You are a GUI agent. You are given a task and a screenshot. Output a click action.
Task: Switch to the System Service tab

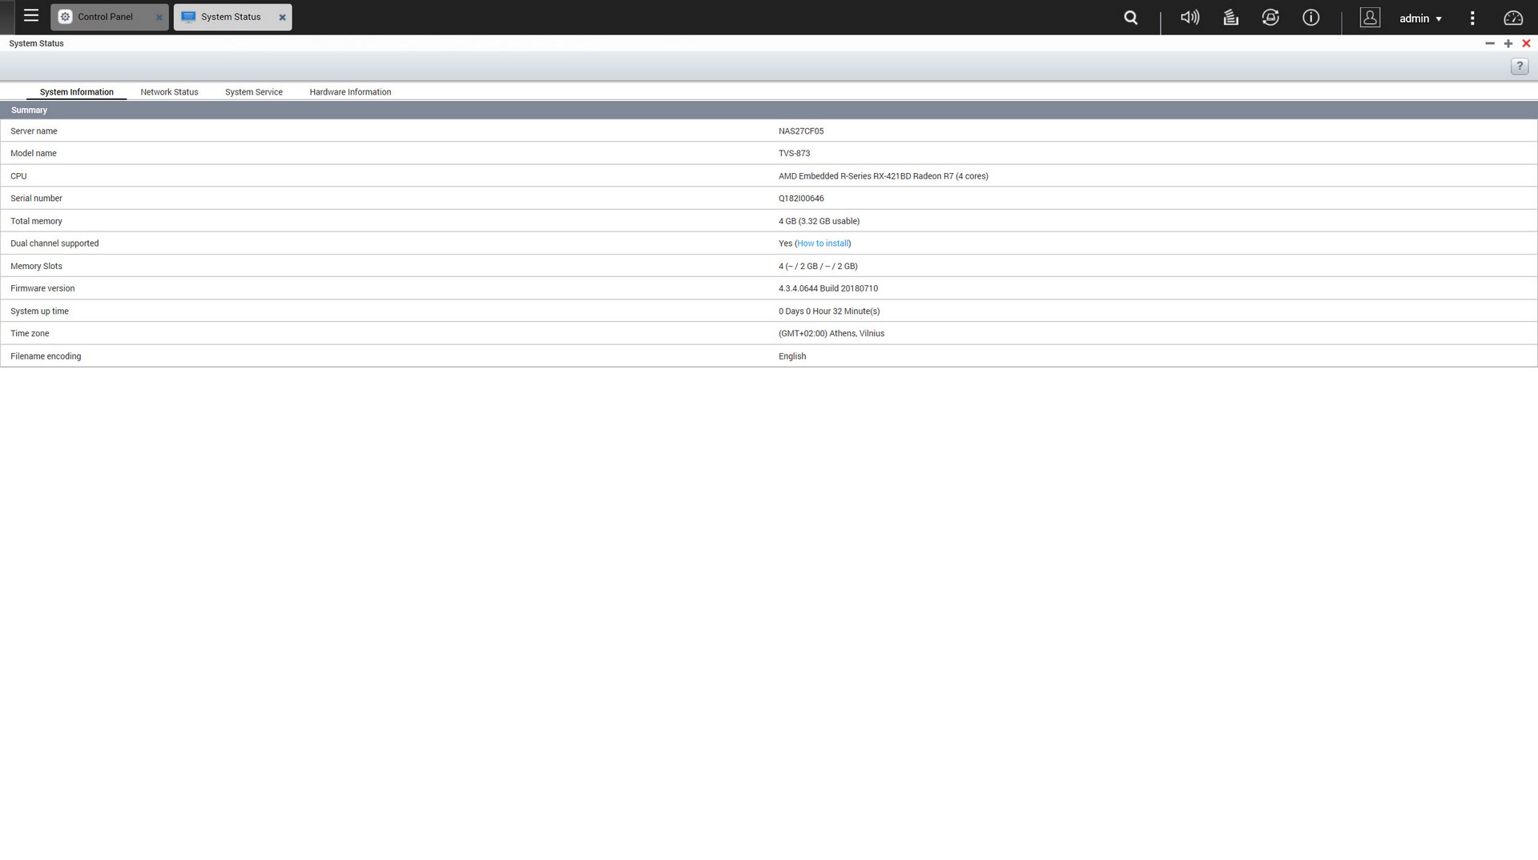coord(254,92)
